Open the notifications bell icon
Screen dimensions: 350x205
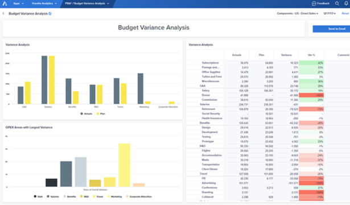pos(346,3)
